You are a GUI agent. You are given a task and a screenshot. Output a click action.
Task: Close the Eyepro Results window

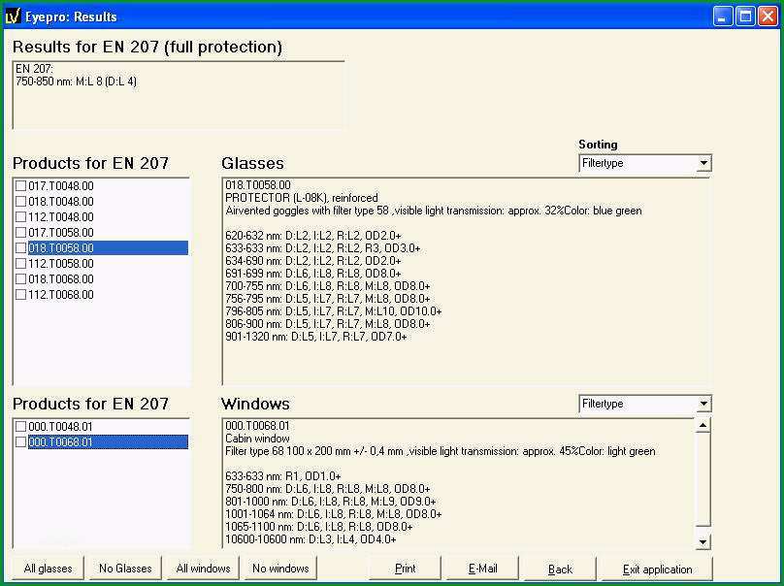tap(768, 16)
